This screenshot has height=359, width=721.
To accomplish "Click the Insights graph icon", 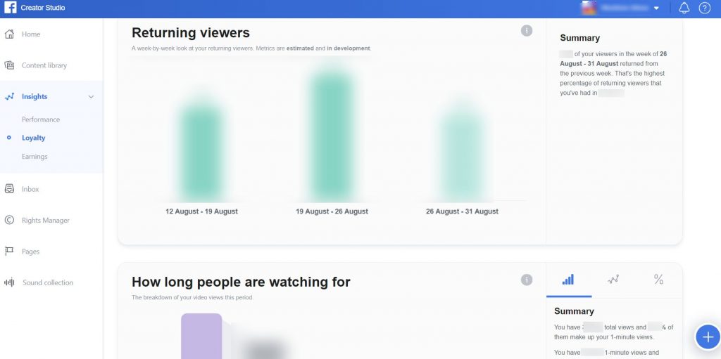I will click(x=9, y=96).
